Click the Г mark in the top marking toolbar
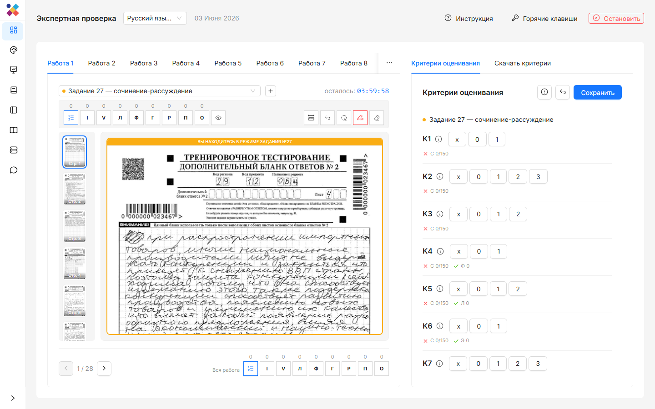 (153, 118)
